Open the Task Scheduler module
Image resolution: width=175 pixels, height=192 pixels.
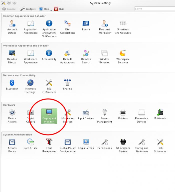tap(160, 145)
